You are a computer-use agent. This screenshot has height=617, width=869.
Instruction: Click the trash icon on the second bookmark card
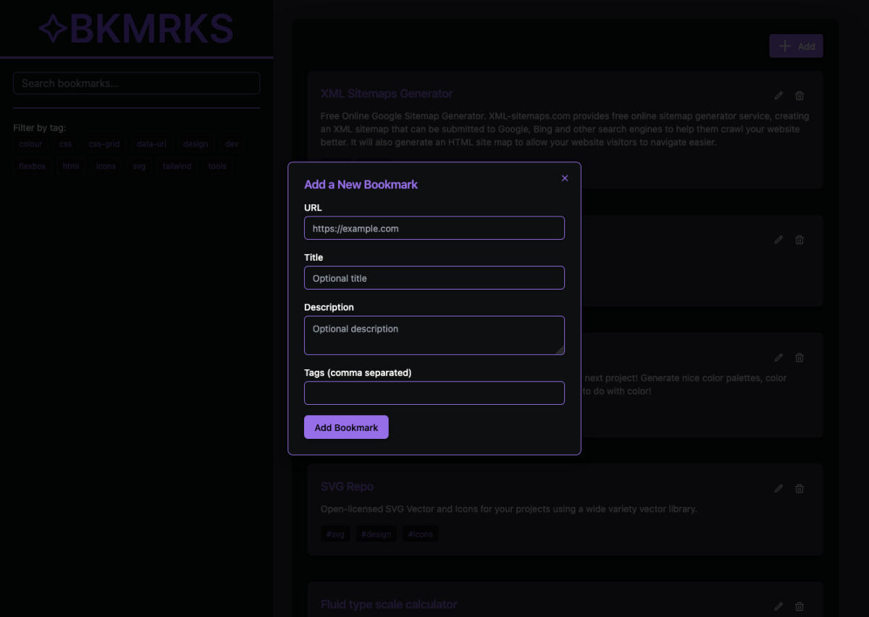pyautogui.click(x=799, y=240)
